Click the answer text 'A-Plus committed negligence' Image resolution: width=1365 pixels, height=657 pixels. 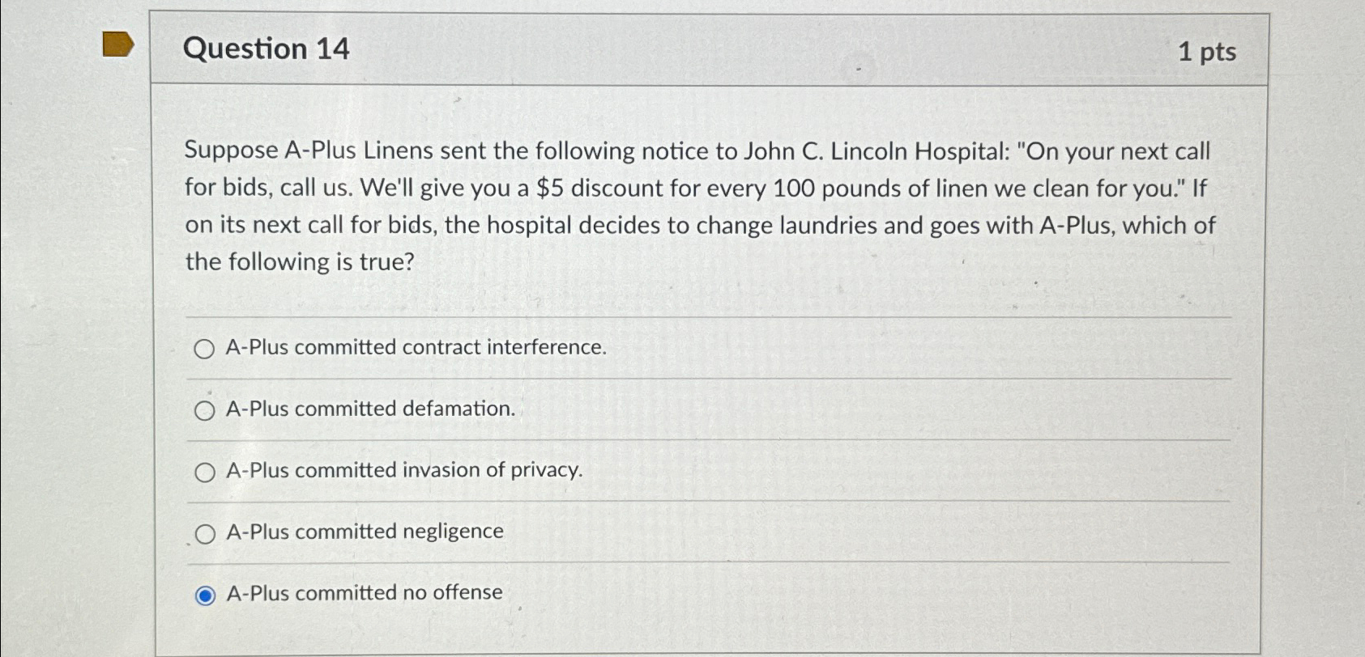pyautogui.click(x=364, y=532)
